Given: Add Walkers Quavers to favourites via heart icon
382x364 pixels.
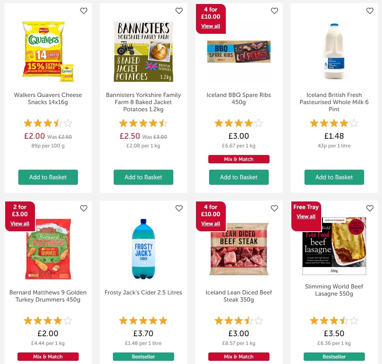Looking at the screenshot, I should pos(83,11).
